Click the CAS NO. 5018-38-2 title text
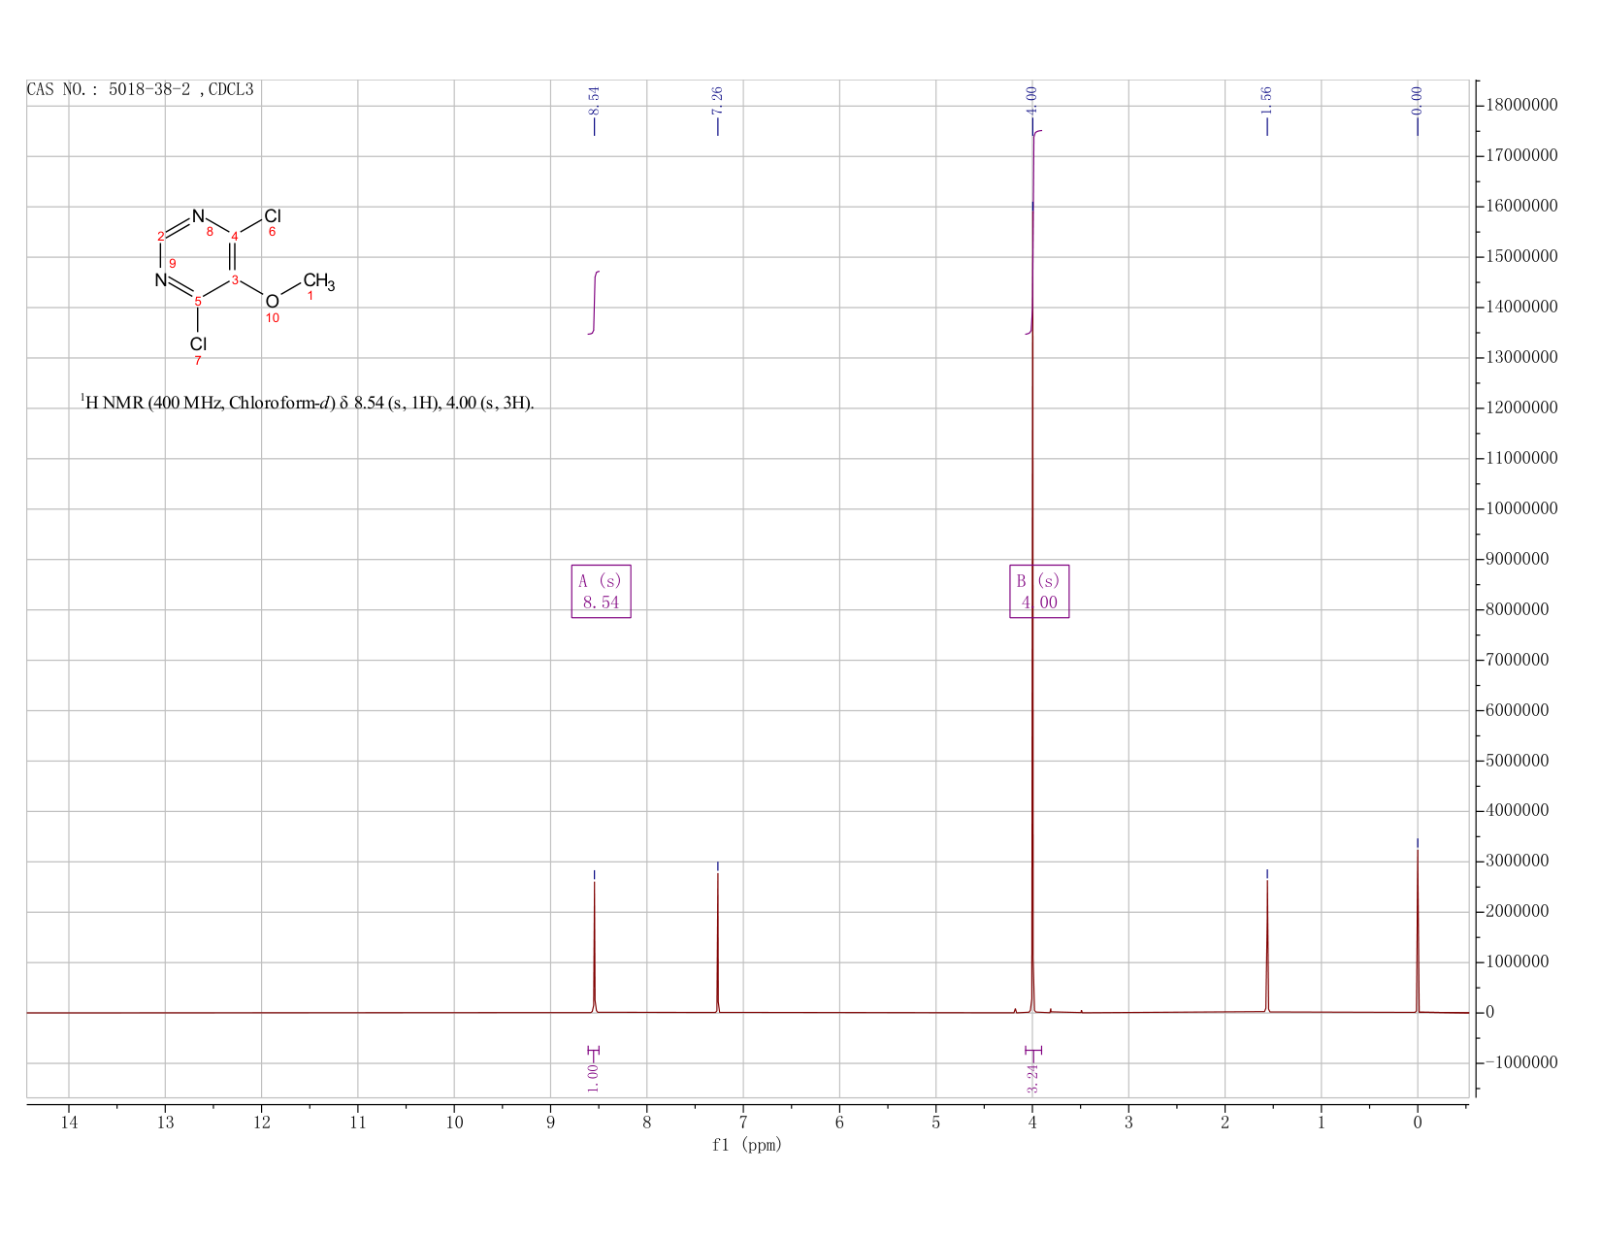The image size is (1601, 1237). click(x=140, y=89)
